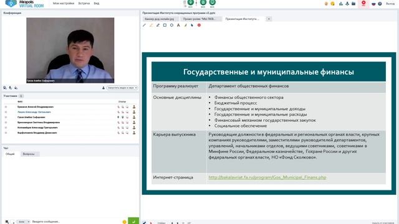This screenshot has height=224, width=399.
Task: Select the text annotation tool
Action: point(178,25)
